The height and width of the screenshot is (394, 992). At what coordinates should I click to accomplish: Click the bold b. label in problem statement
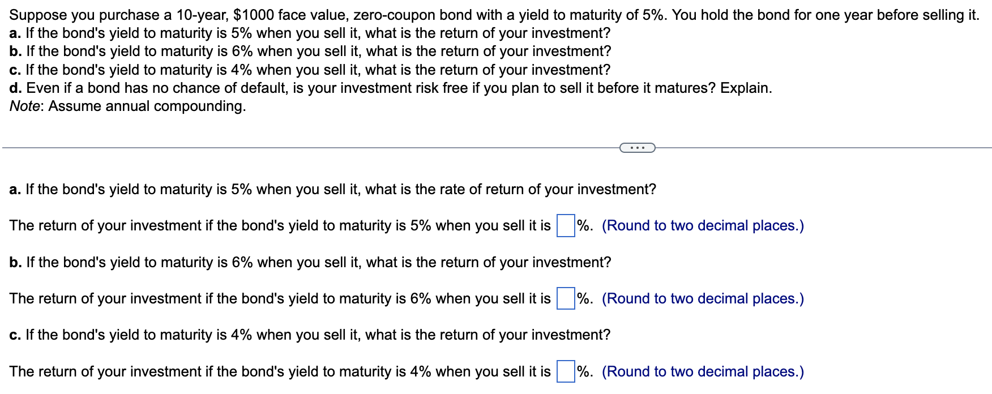(15, 52)
